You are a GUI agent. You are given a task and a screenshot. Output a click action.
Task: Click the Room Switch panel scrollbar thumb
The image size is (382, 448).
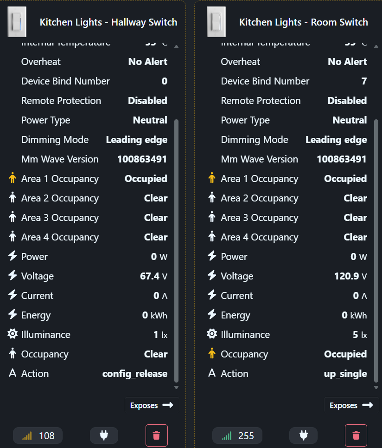point(375,251)
